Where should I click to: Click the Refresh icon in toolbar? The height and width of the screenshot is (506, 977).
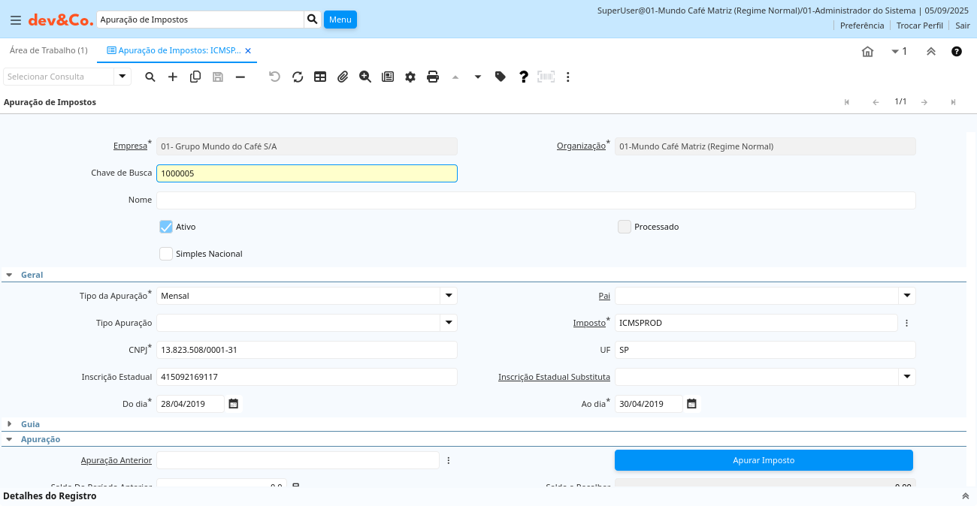pos(298,77)
